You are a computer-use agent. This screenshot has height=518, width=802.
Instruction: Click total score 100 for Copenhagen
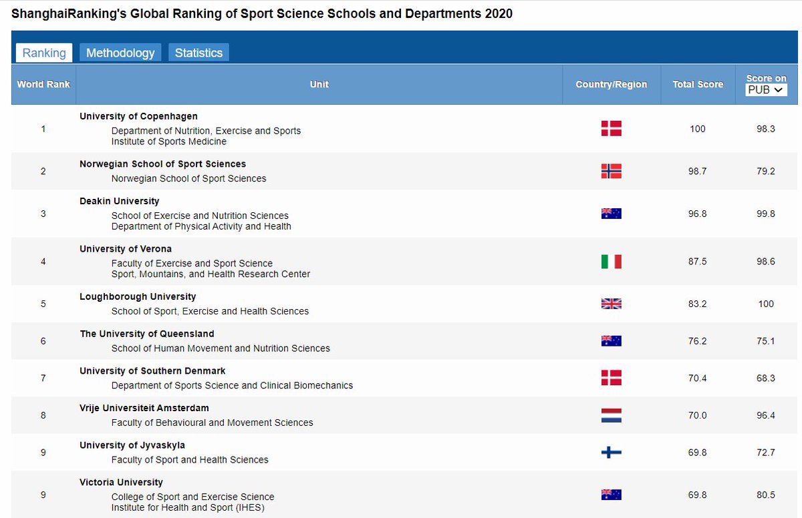698,129
